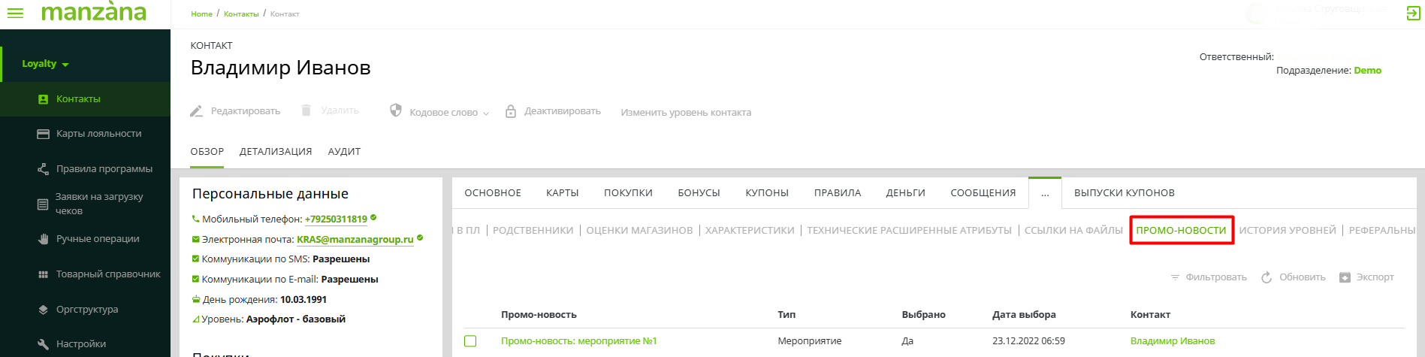Click the Export icon
The height and width of the screenshot is (357, 1425).
pos(1345,277)
